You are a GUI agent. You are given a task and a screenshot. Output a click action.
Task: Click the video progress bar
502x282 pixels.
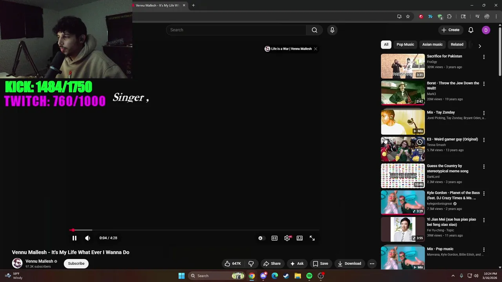click(195, 230)
